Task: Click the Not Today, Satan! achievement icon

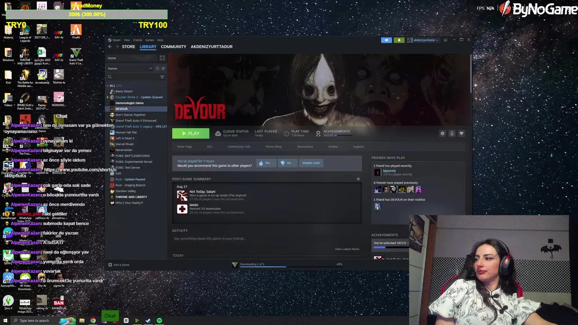Action: tap(182, 195)
